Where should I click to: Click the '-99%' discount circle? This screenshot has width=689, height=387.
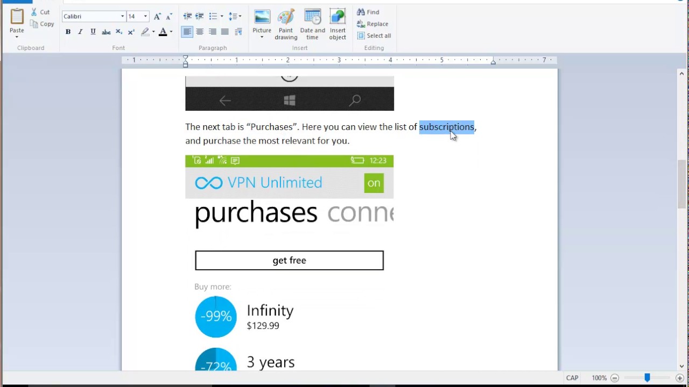(216, 317)
